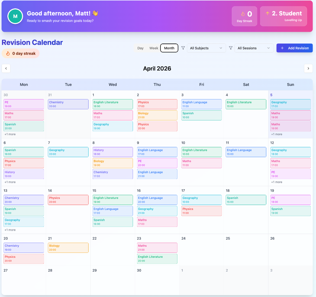This screenshot has width=316, height=297.
Task: Click the up arrow icon beside 2. Student
Action: (x=268, y=13)
